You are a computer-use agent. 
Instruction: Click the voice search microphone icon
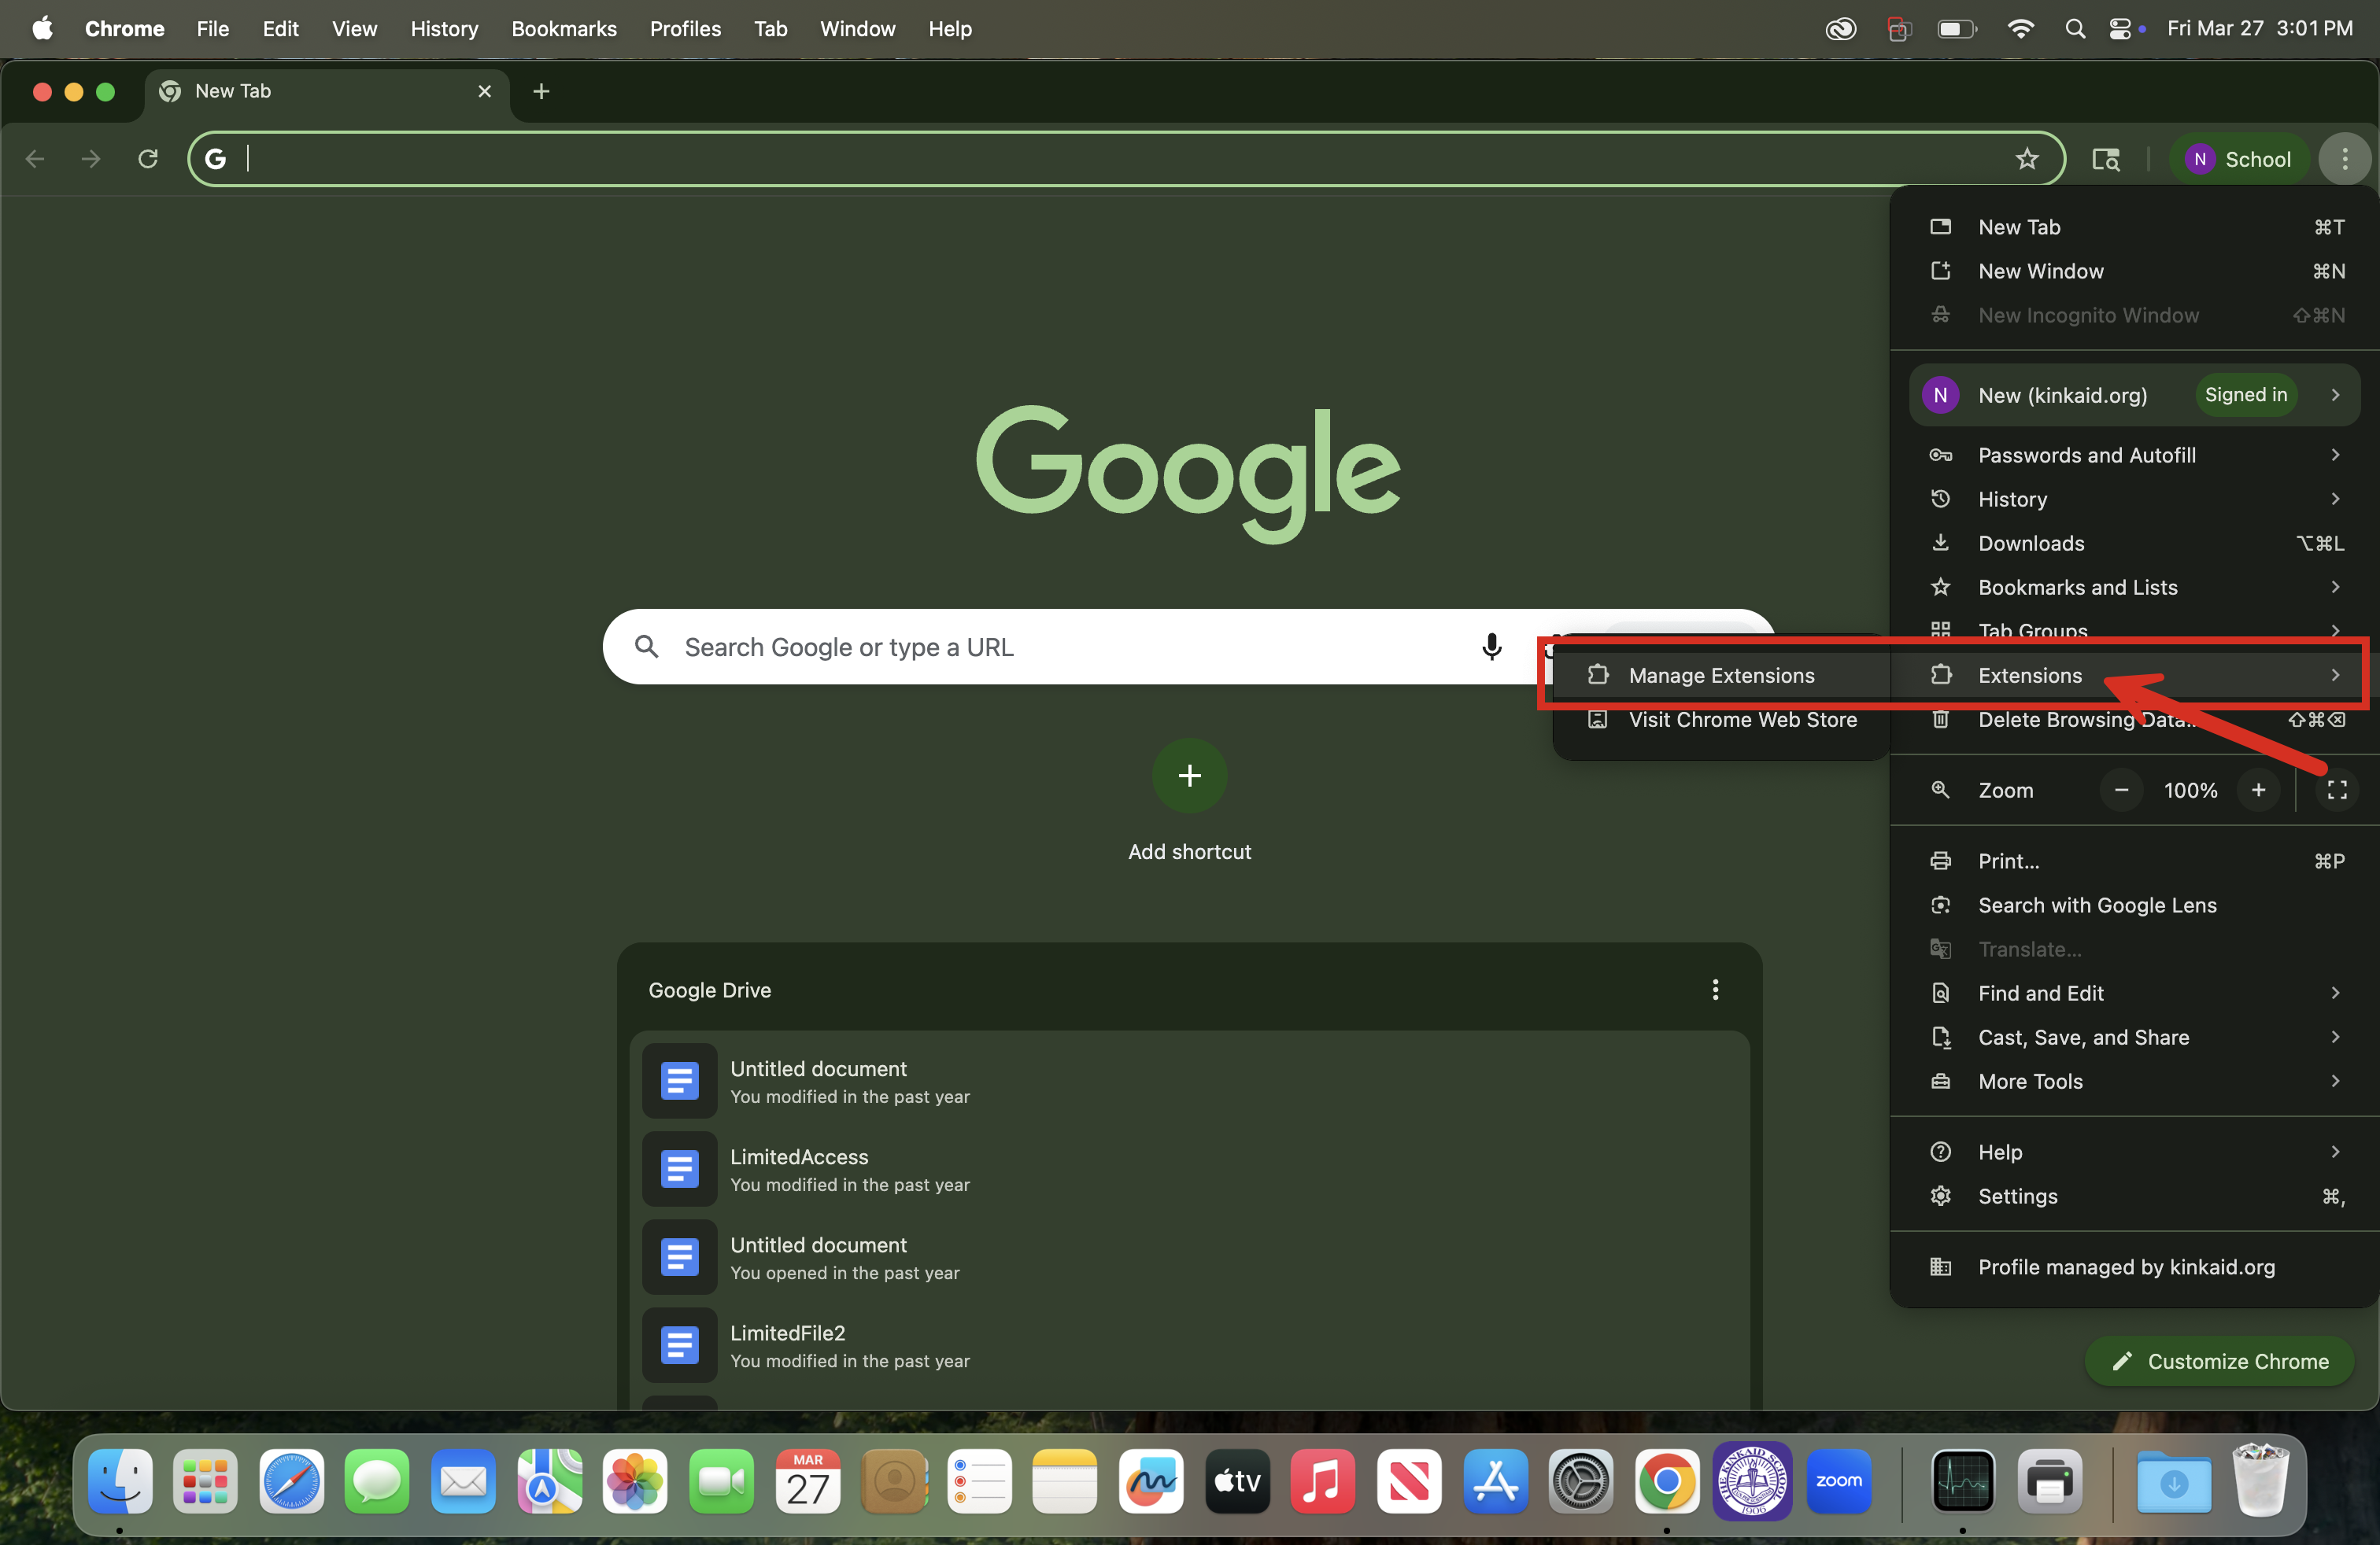pos(1491,647)
